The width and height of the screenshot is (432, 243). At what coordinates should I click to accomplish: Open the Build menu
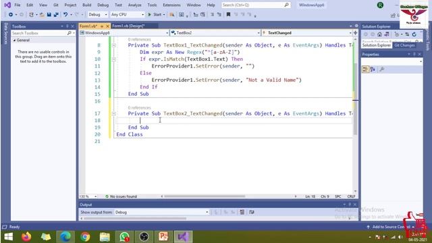(87, 5)
